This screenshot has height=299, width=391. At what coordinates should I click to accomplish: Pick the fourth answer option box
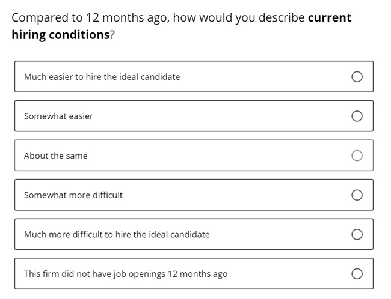pyautogui.click(x=194, y=195)
